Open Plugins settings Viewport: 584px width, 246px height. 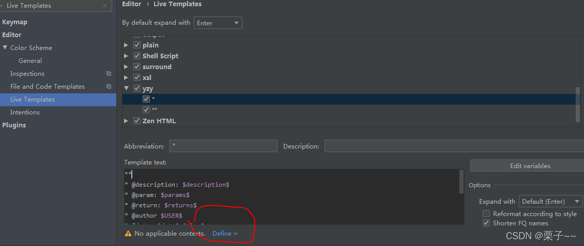[14, 125]
